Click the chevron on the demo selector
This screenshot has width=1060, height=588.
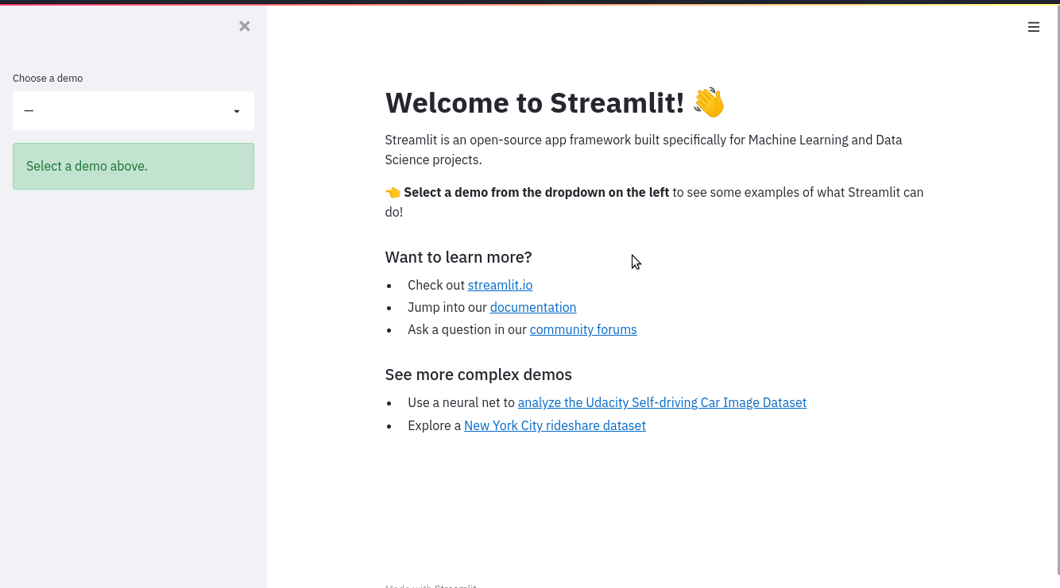pyautogui.click(x=236, y=110)
